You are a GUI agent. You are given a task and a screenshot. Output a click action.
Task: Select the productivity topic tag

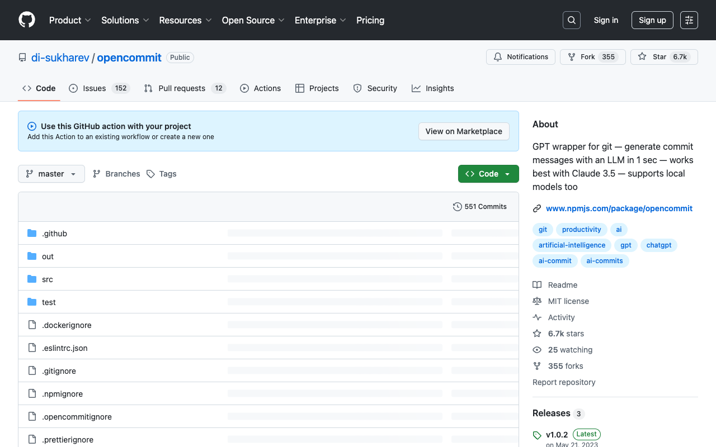coord(582,230)
